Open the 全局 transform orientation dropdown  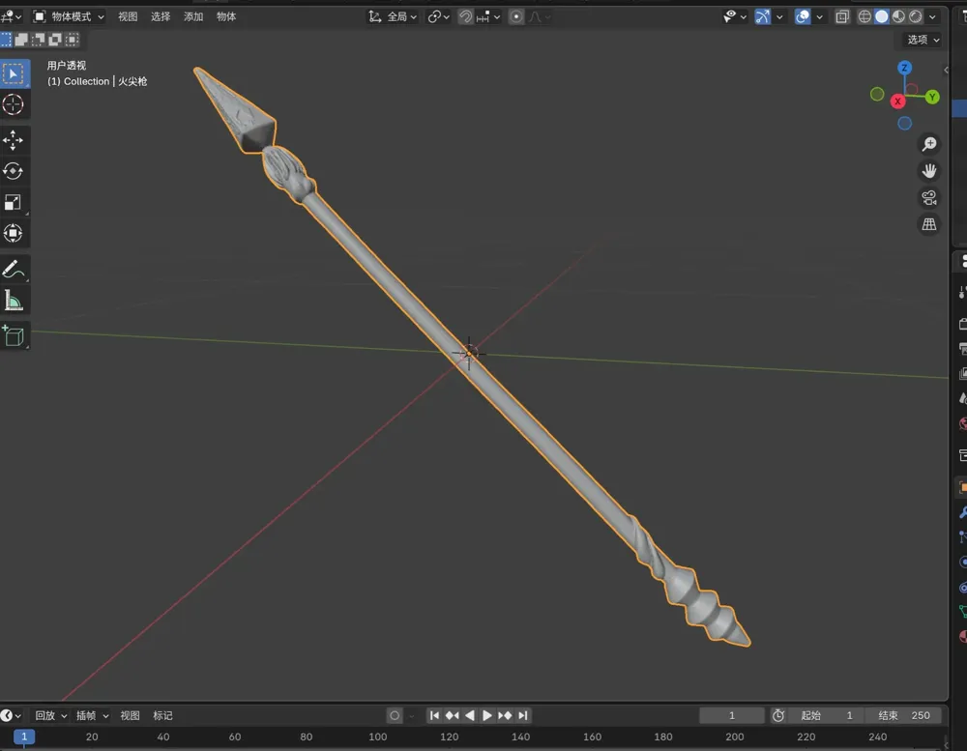(x=394, y=16)
